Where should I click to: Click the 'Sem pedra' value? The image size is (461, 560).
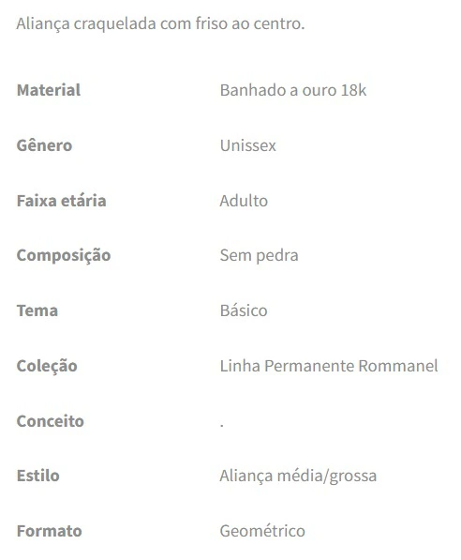pos(259,256)
